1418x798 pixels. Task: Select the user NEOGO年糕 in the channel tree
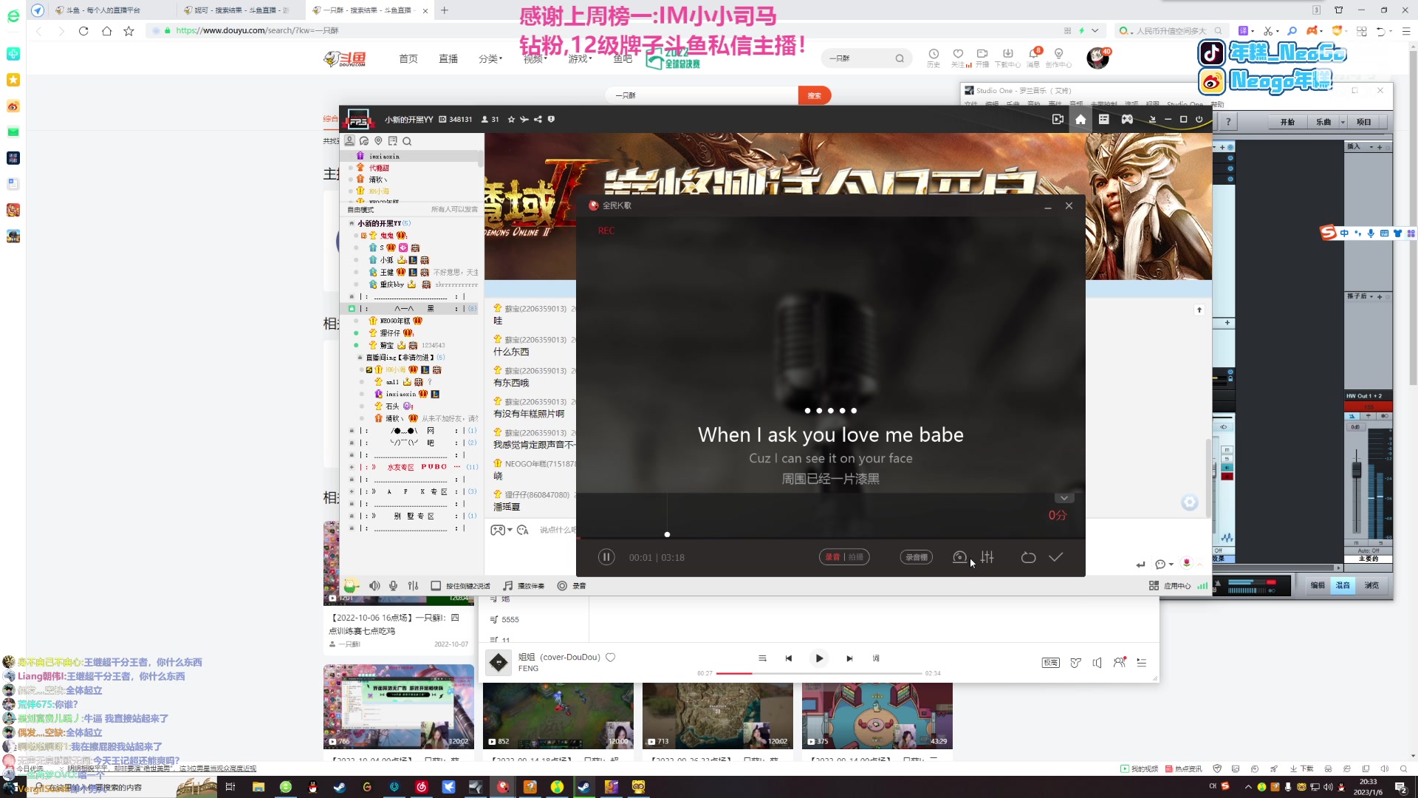point(395,321)
